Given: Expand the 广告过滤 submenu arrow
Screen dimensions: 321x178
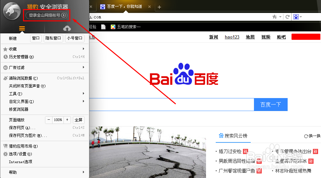Looking at the screenshot, I should pyautogui.click(x=84, y=67).
